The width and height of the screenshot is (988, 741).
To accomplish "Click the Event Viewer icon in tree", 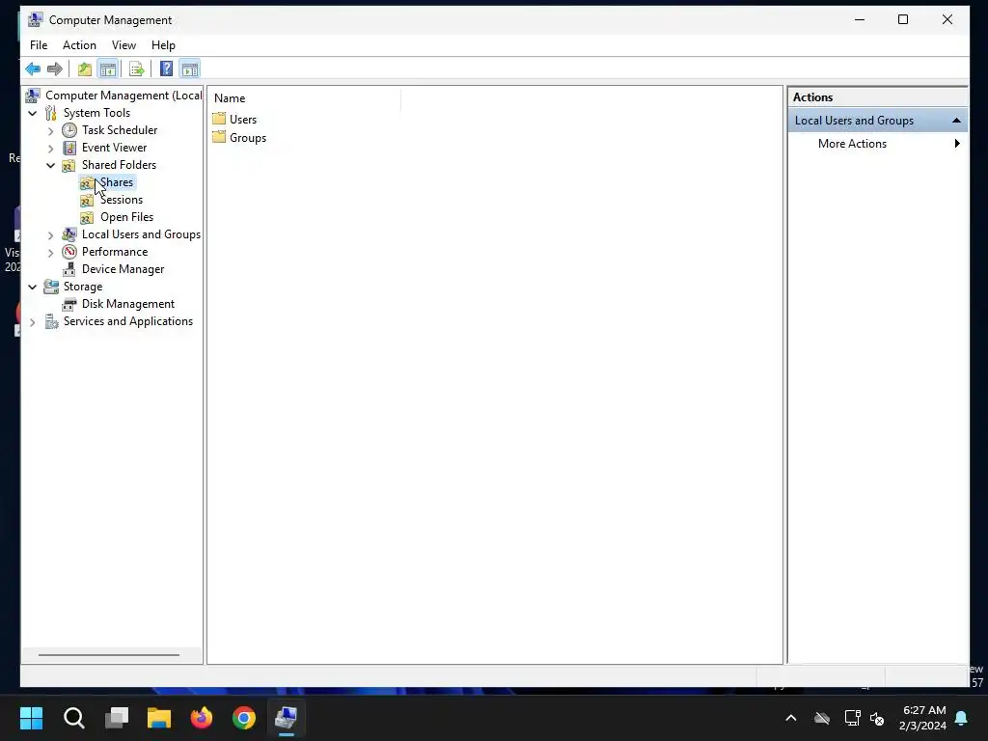I will pos(69,148).
